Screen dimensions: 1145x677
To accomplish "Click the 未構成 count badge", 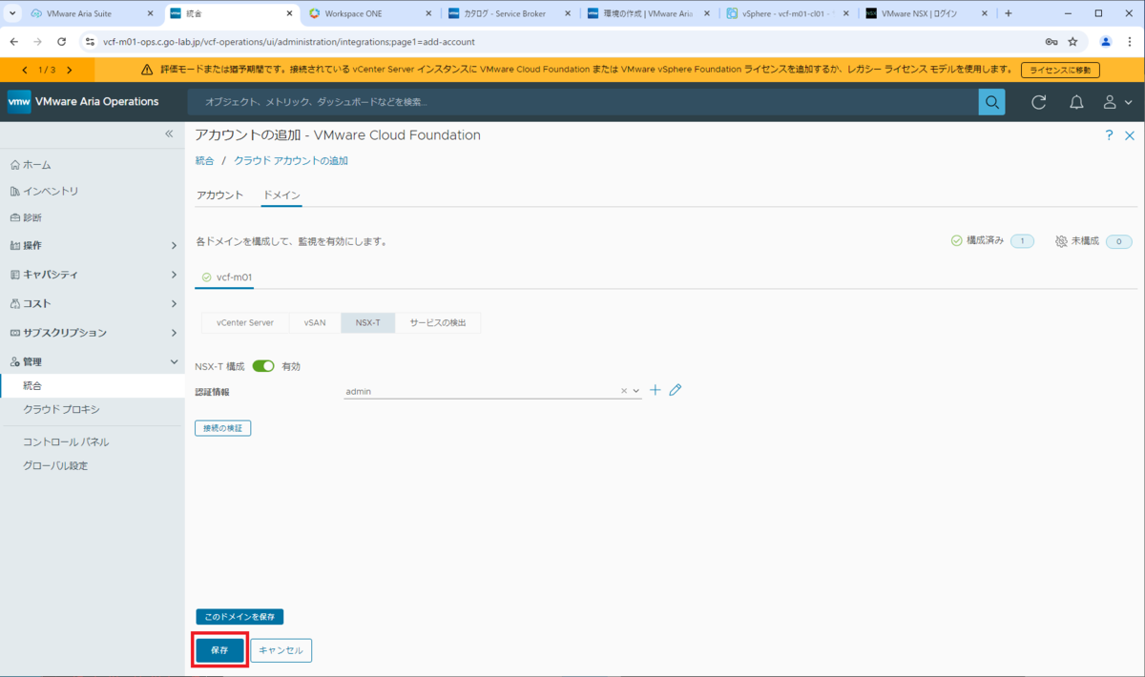I will click(x=1118, y=241).
